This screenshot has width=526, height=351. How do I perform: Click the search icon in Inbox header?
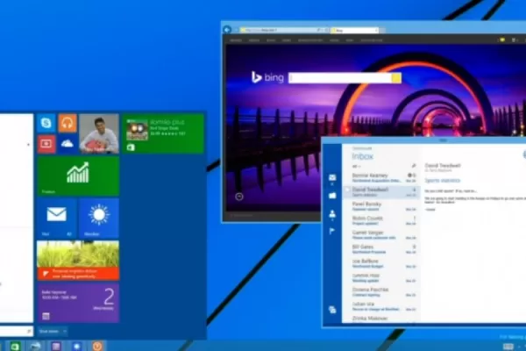[x=414, y=166]
